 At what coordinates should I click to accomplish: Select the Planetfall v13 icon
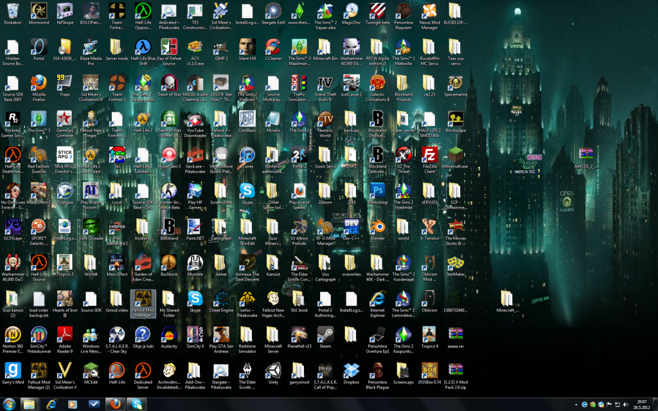coord(299,338)
